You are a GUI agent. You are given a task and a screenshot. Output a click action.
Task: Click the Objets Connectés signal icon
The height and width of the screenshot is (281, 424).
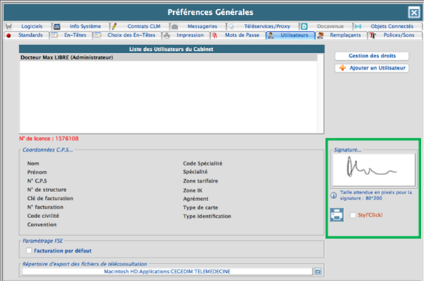click(x=358, y=27)
